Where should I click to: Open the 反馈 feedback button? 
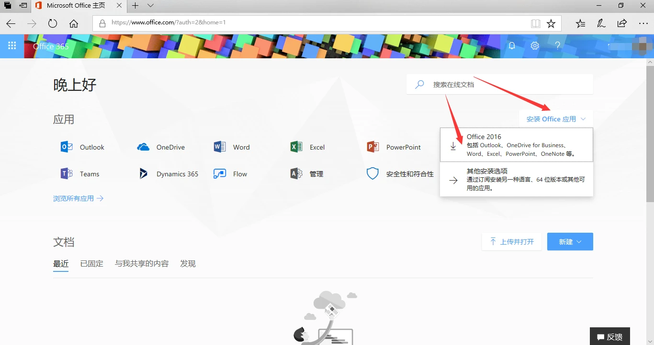coord(610,336)
